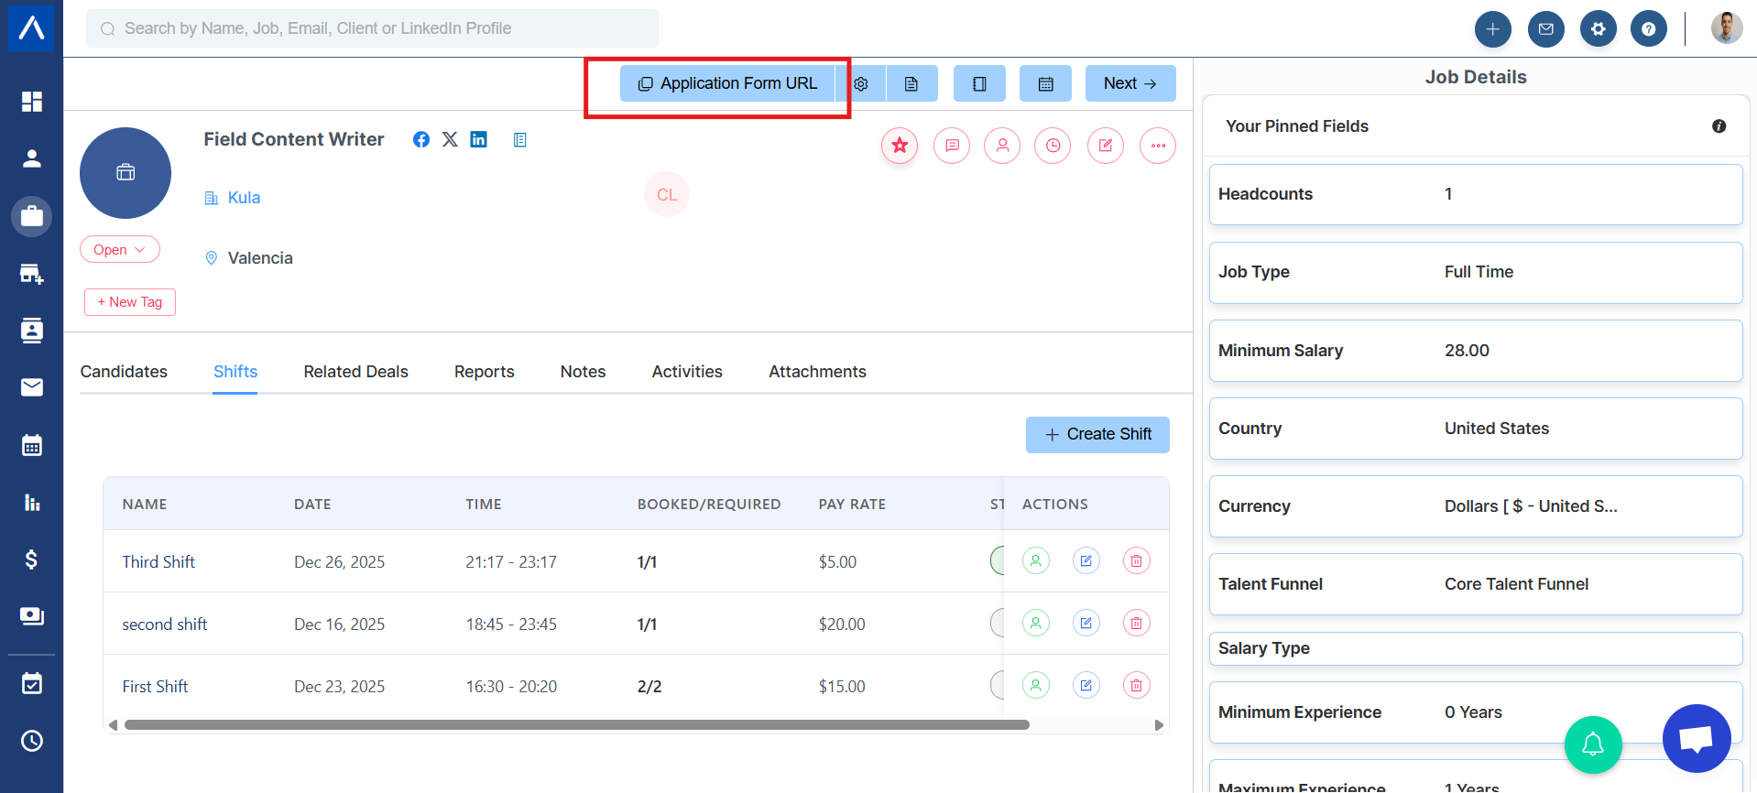Click the red clock icon in job actions
The width and height of the screenshot is (1757, 793).
coord(1053,146)
